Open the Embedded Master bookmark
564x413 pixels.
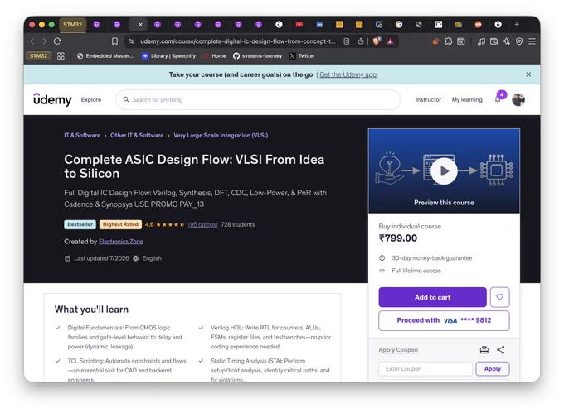105,56
